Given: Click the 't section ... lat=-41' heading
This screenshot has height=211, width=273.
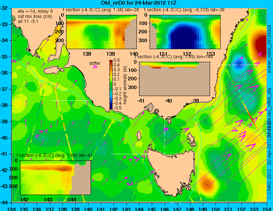Looking at the screenshot, I should (54, 155).
